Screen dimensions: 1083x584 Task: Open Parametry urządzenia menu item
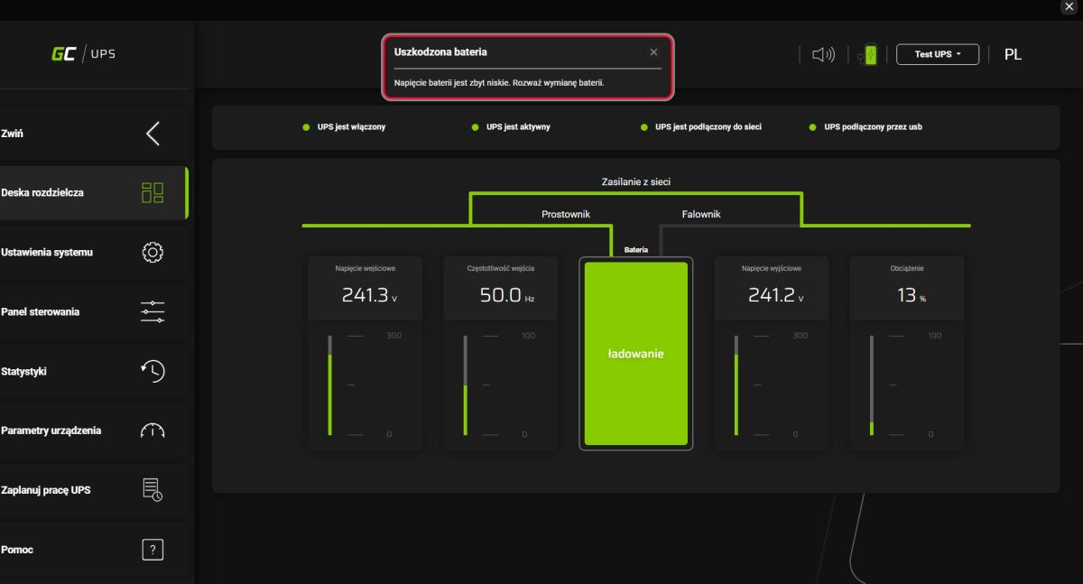coord(93,431)
